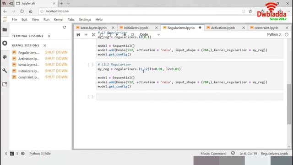293x165 pixels.
Task: Close the Initializers.ipynb tab
Action: (x=157, y=27)
